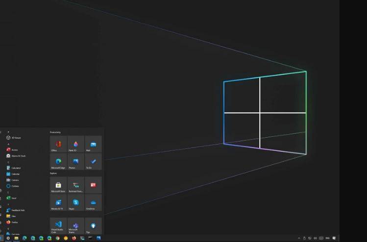The height and width of the screenshot is (242, 367).
Task: Jump using the letter A header
Action: tap(8, 144)
